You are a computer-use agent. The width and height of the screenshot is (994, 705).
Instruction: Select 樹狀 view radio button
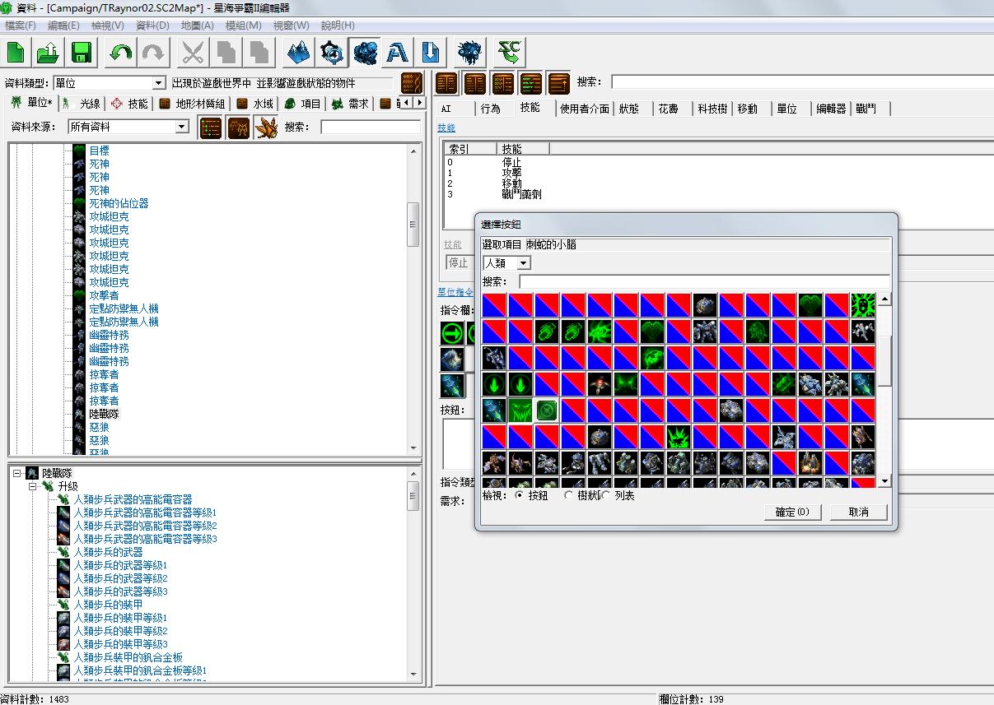568,496
